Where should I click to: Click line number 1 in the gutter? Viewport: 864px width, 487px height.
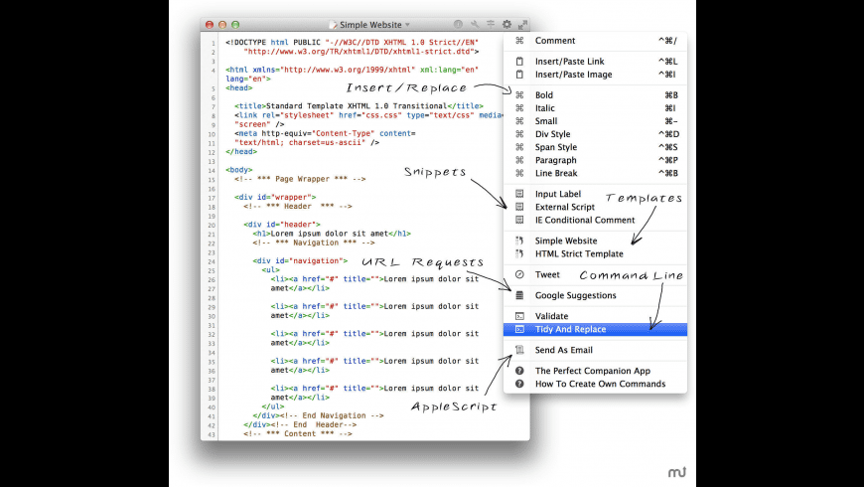213,43
